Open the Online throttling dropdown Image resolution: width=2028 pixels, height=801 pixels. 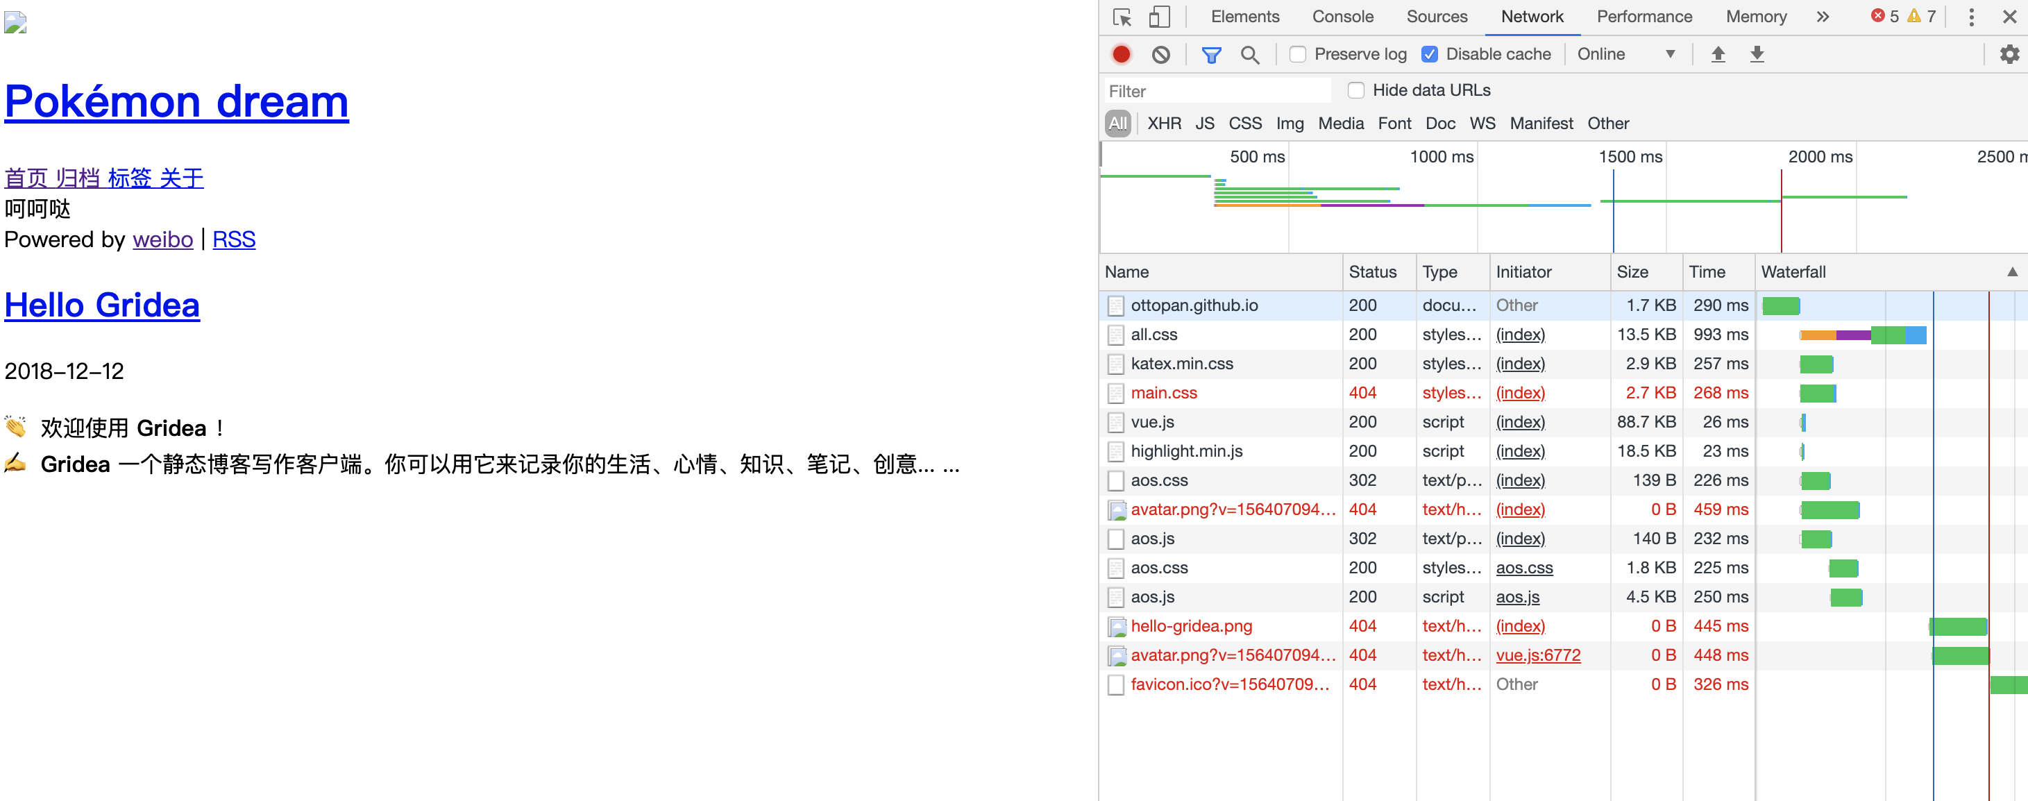tap(1626, 54)
